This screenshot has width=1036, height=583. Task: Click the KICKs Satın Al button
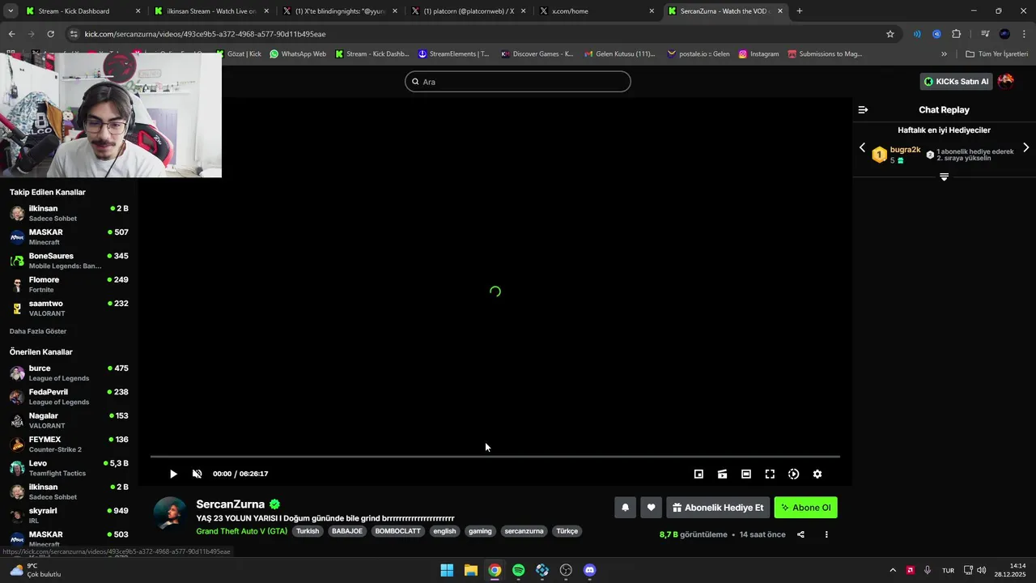(x=956, y=81)
